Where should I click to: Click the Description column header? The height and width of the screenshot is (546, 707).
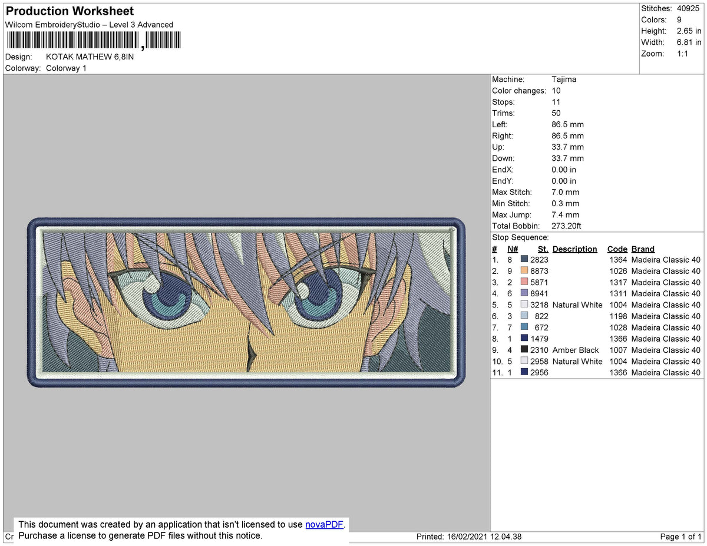point(574,249)
